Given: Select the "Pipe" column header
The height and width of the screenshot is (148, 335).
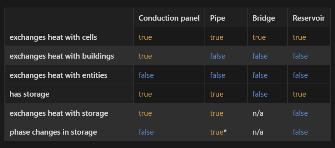Looking at the screenshot, I should [x=218, y=18].
